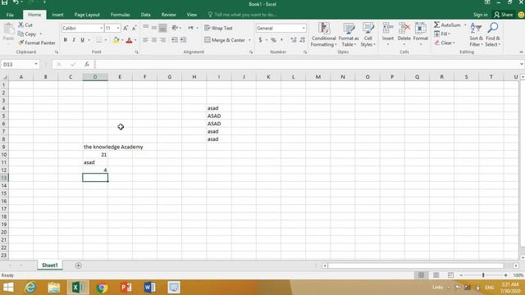
Task: Expand the Name Box dropdown arrow
Action: point(36,64)
